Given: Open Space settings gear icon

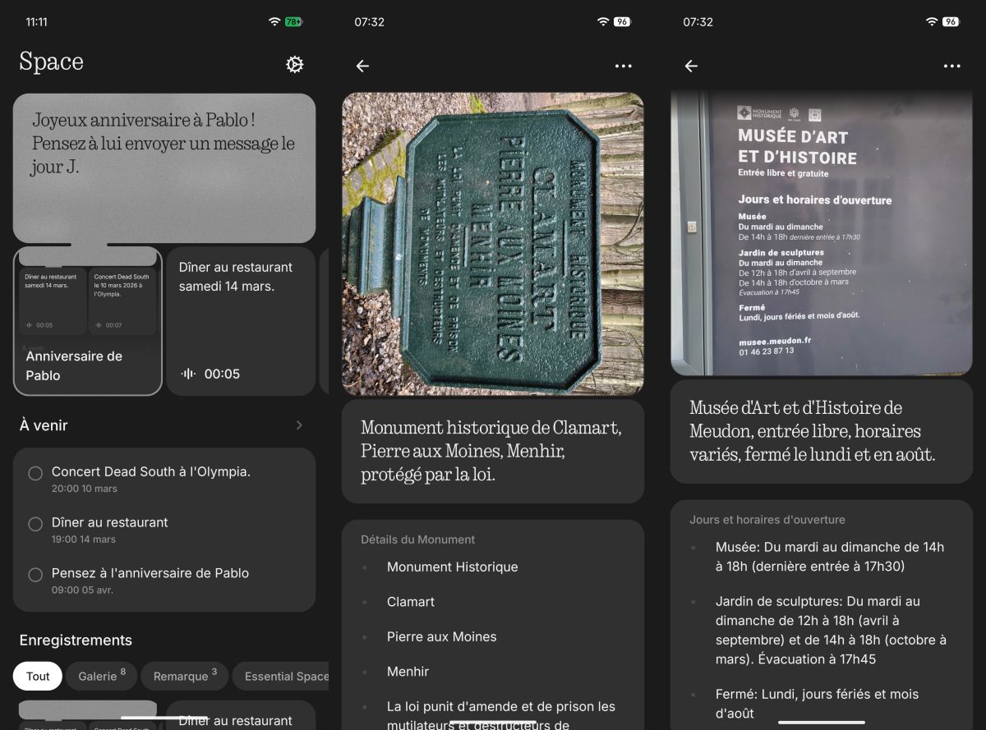Looking at the screenshot, I should pos(294,65).
